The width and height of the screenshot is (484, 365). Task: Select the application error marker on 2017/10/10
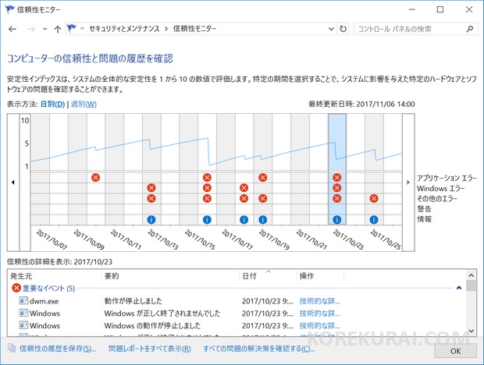click(x=96, y=178)
